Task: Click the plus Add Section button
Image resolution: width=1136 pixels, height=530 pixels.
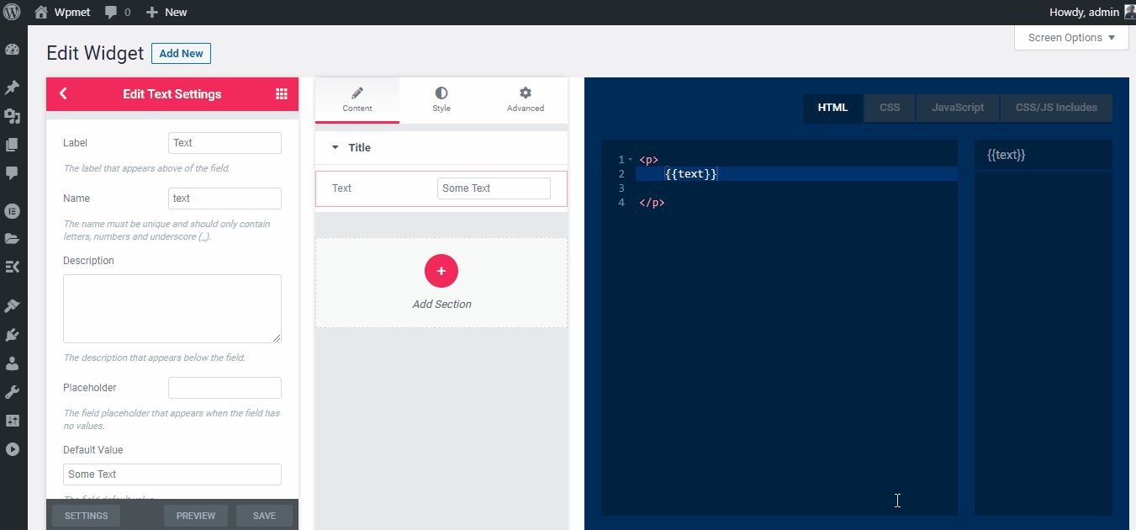Action: (441, 271)
